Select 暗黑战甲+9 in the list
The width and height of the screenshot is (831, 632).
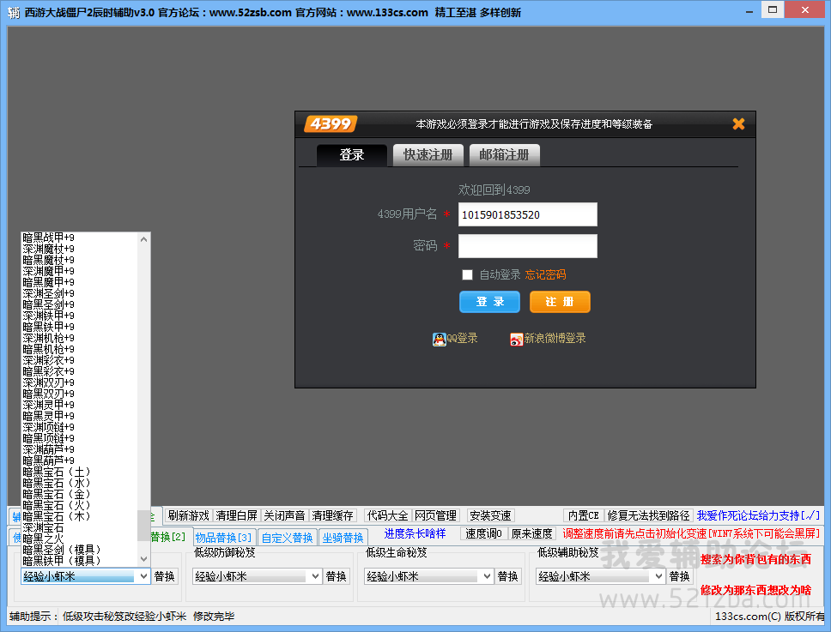point(79,238)
